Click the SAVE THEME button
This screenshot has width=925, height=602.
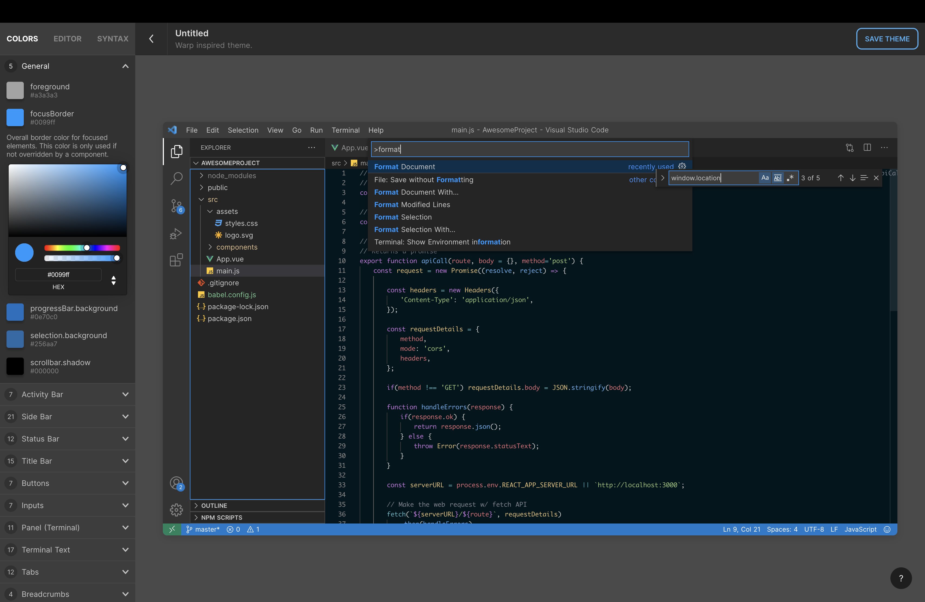(x=887, y=39)
